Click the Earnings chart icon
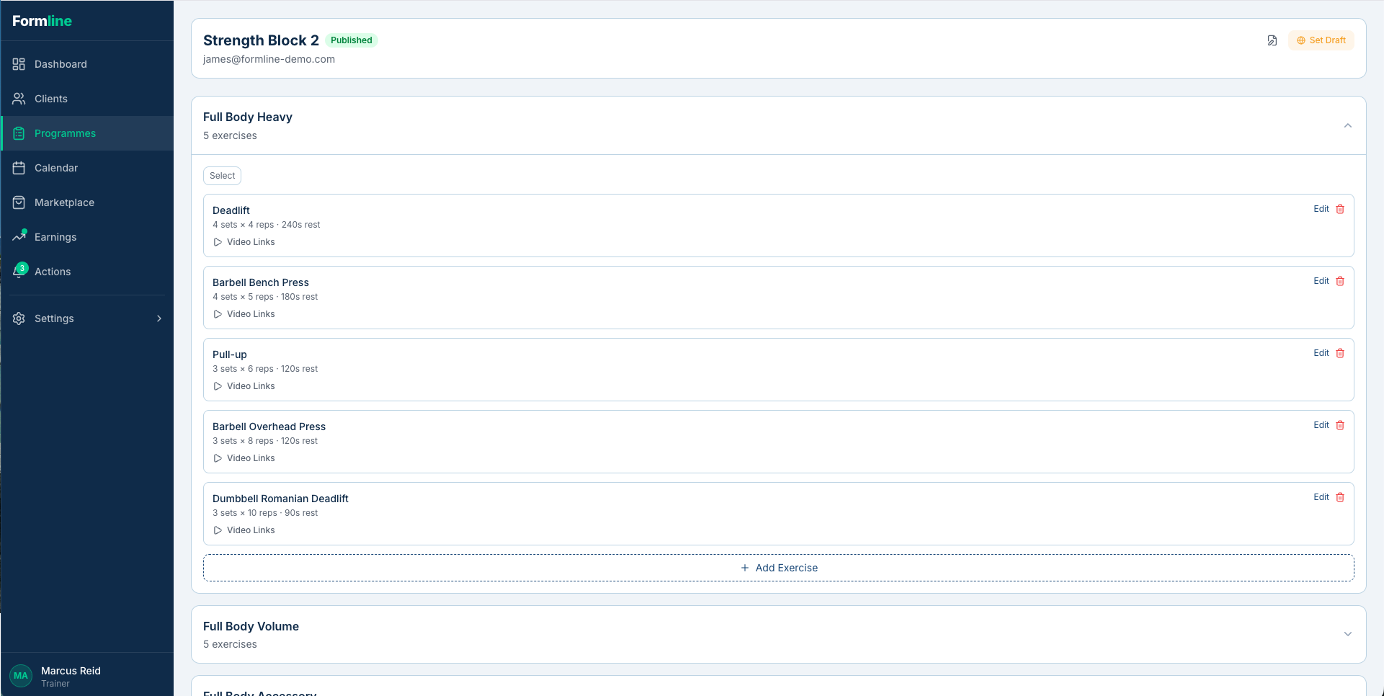1384x696 pixels. pyautogui.click(x=19, y=237)
